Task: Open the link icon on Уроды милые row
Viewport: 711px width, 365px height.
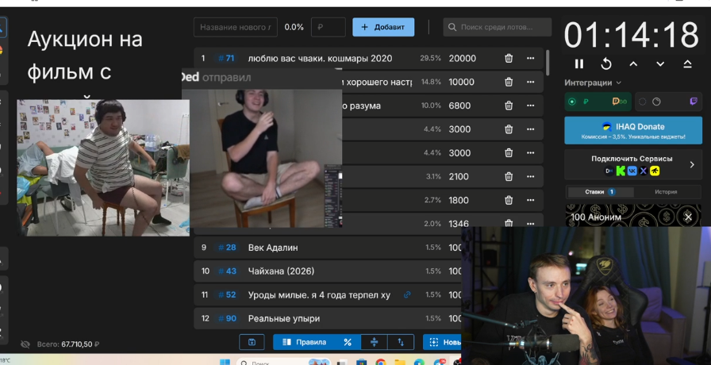Action: [x=407, y=294]
